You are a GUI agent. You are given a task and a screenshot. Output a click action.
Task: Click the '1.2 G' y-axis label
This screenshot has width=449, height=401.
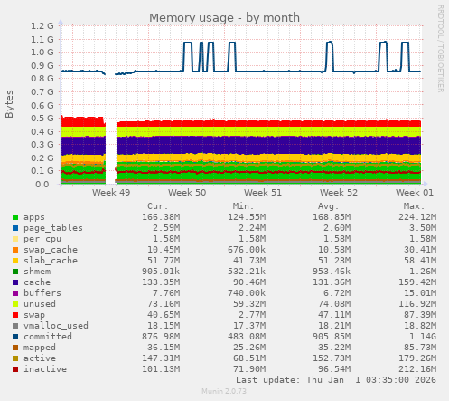(42, 26)
